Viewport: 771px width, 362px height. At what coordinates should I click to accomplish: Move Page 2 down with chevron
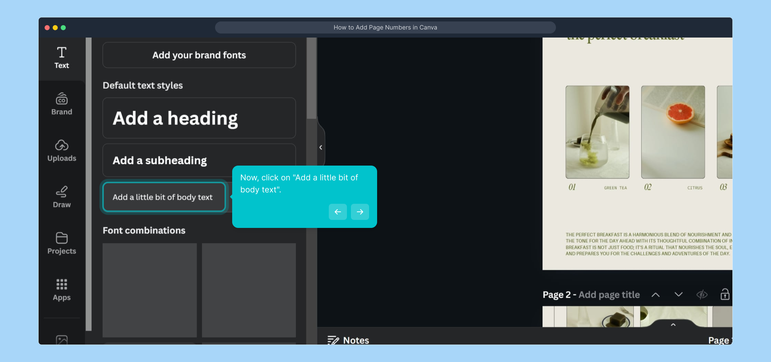click(678, 295)
